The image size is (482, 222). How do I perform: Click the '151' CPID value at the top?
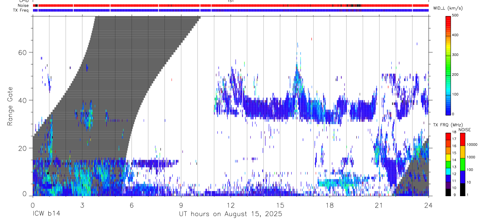(x=231, y=1)
